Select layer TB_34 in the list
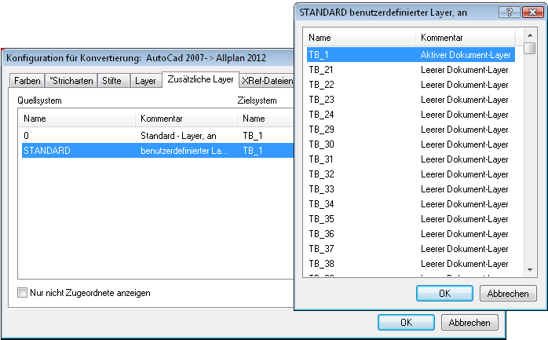 [x=411, y=204]
